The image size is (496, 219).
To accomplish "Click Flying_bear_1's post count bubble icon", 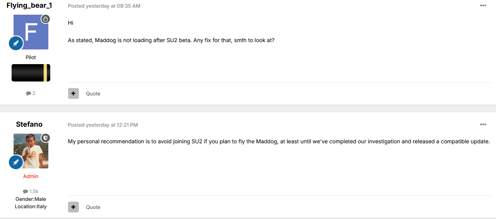I will coord(29,93).
